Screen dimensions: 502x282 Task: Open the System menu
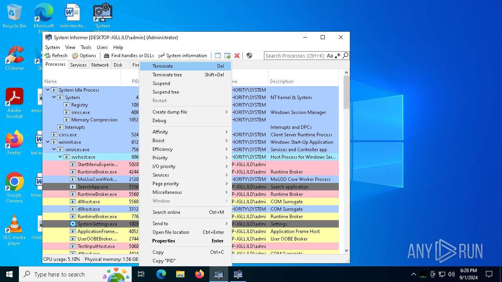click(53, 47)
